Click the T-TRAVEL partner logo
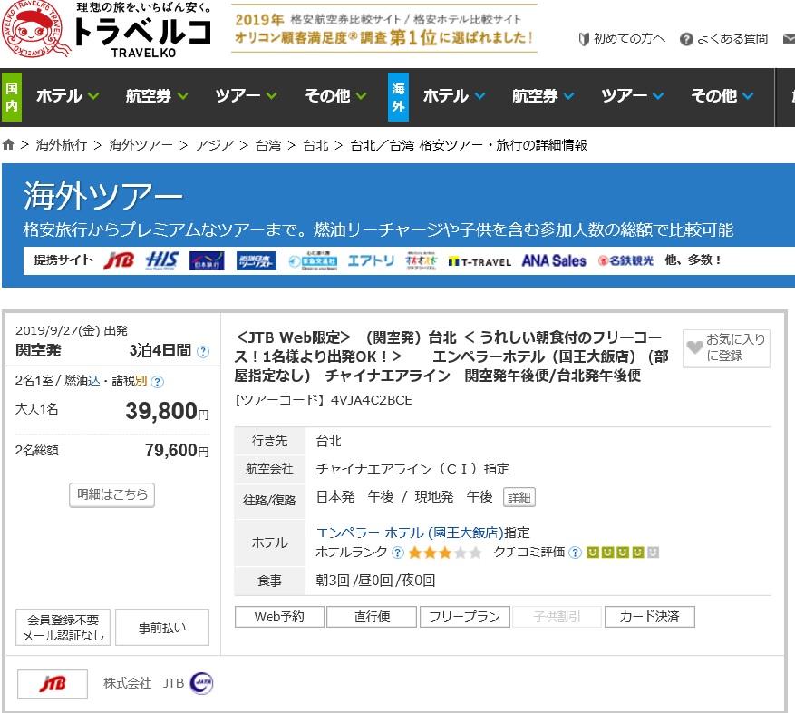The width and height of the screenshot is (795, 713). [480, 262]
